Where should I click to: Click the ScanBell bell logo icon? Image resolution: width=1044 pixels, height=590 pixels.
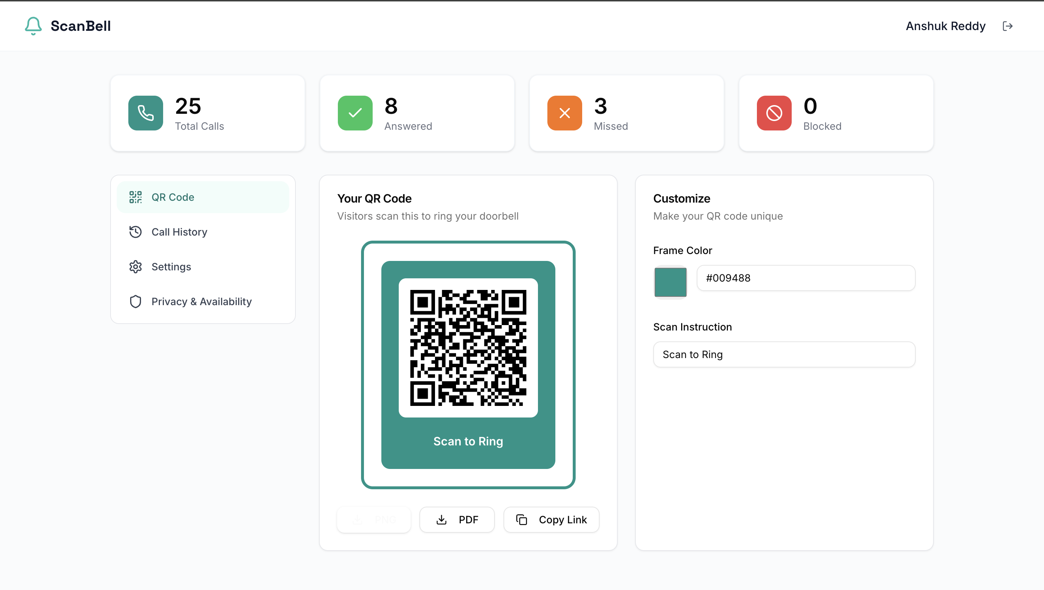[x=33, y=26]
